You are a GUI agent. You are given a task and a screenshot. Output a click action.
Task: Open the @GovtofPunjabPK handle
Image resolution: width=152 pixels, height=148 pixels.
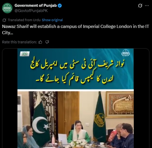[x=31, y=11]
